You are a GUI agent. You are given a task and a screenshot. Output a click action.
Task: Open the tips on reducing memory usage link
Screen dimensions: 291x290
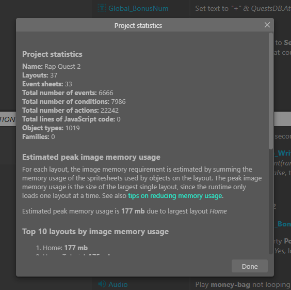tap(175, 196)
